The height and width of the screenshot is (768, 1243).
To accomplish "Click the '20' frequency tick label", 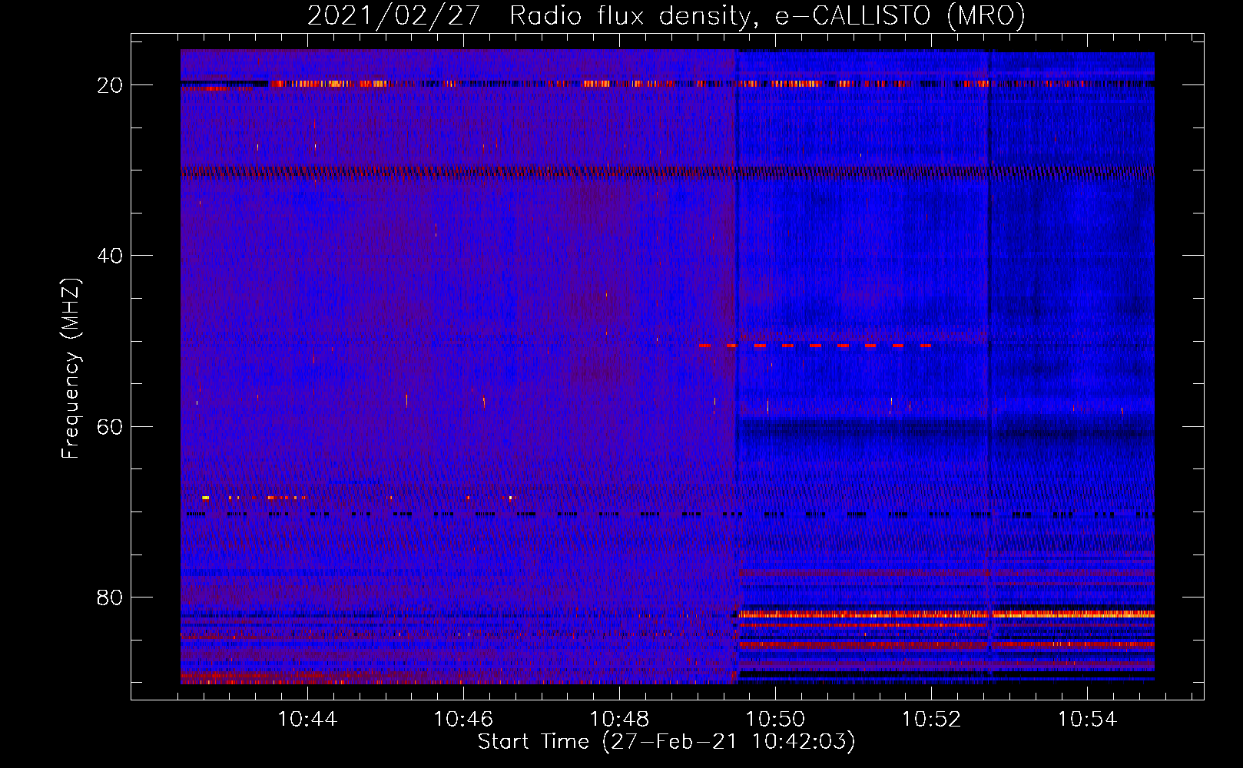I will [x=111, y=84].
